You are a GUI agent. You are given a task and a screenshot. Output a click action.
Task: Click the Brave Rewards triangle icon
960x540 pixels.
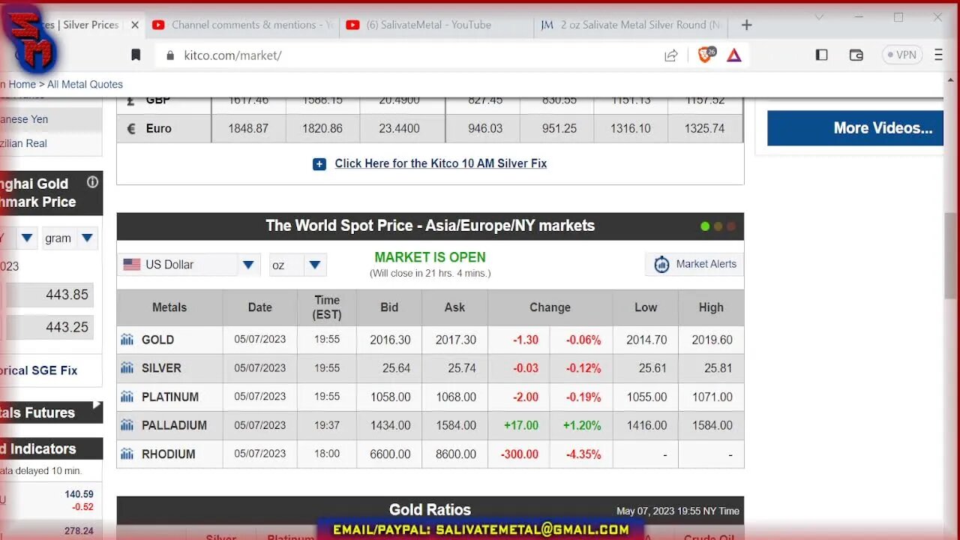[x=734, y=55]
